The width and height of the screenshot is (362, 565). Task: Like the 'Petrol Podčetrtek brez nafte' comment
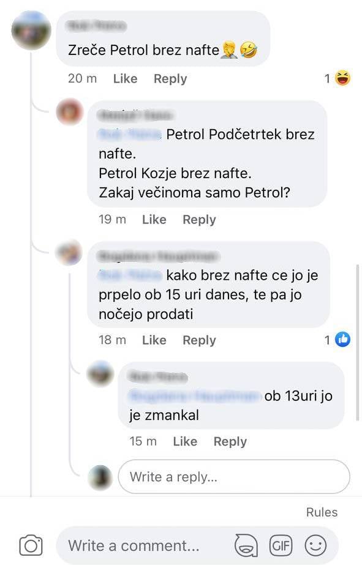tap(154, 219)
